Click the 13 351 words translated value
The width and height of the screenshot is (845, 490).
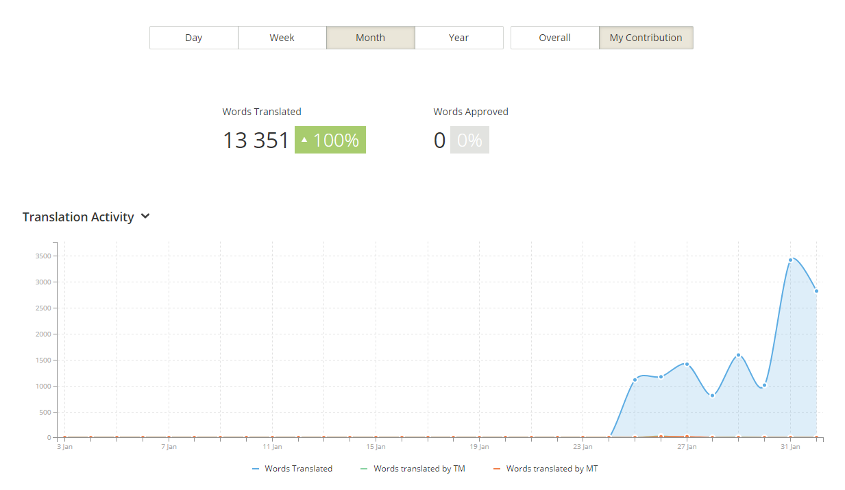click(256, 140)
